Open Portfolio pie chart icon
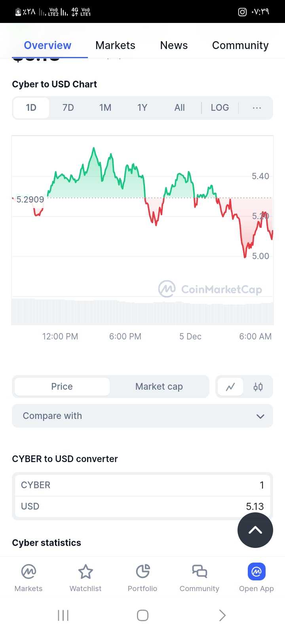The height and width of the screenshot is (633, 285). pos(142,572)
